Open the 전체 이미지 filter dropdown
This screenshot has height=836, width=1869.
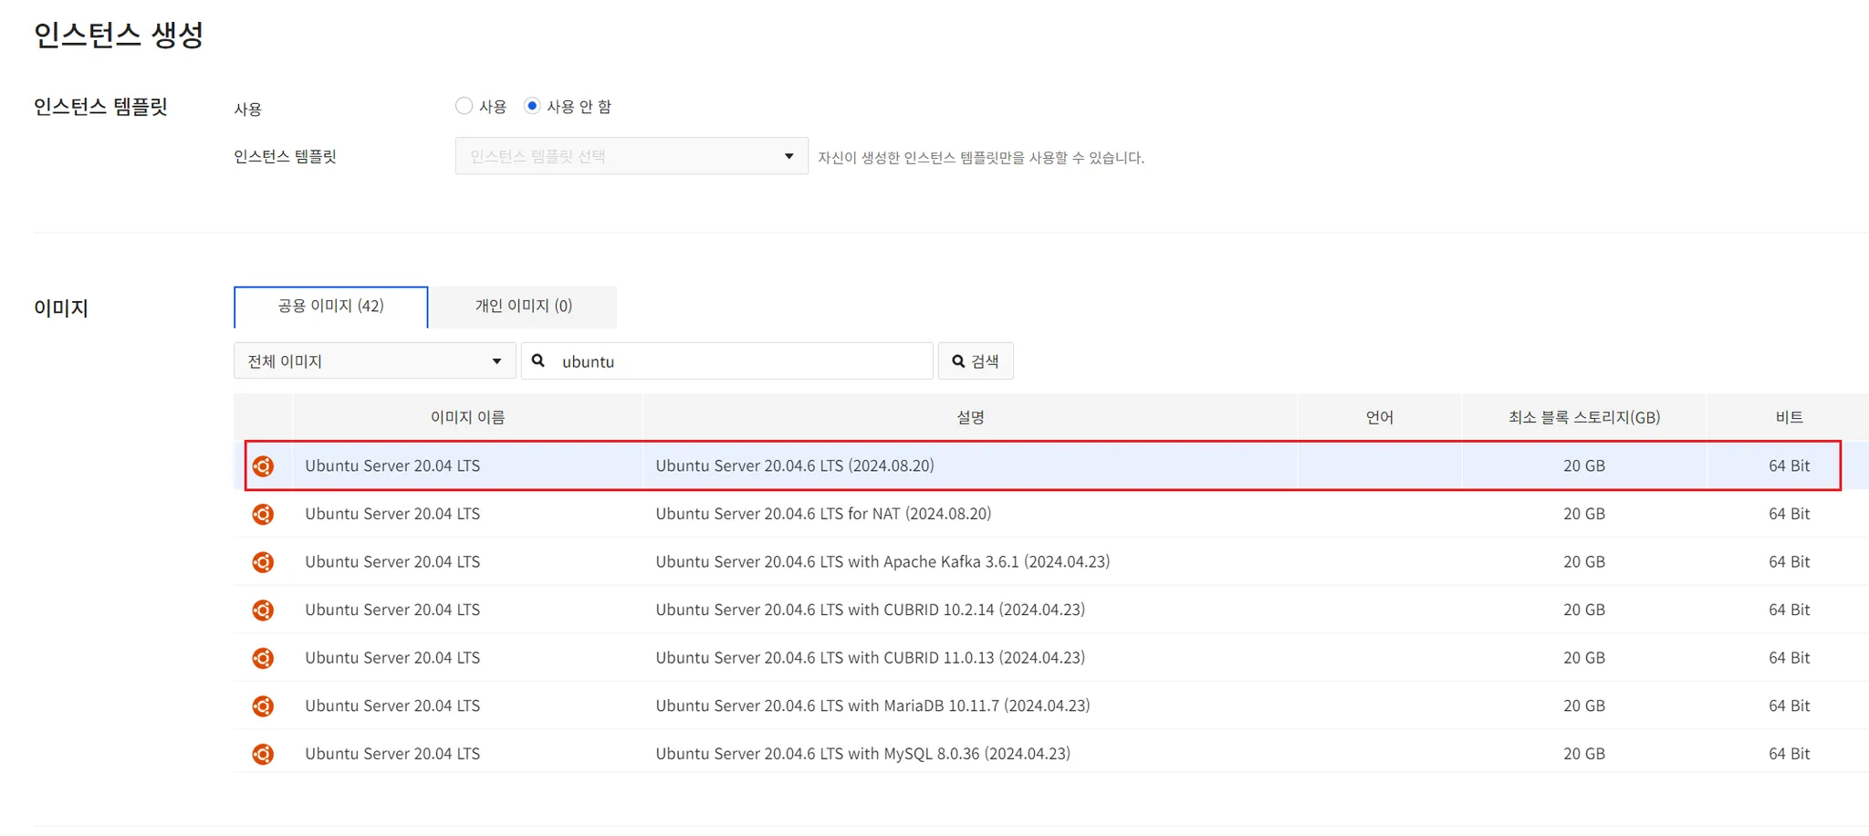pos(375,361)
